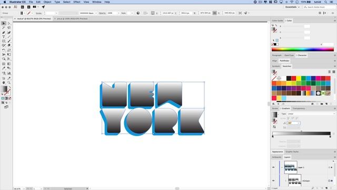Click Layer 1 target circle
The height and width of the screenshot is (190, 337).
[329, 167]
